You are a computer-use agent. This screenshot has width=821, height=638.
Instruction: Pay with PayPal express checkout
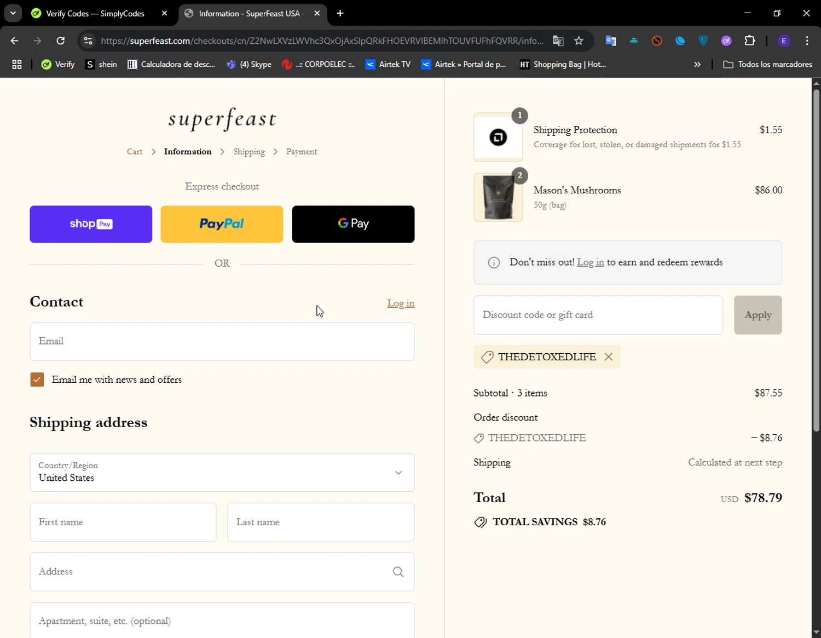(222, 224)
